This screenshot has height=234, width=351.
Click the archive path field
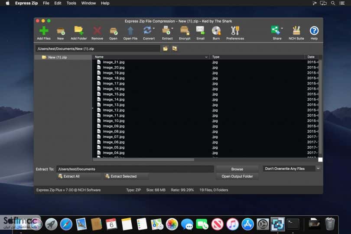pyautogui.click(x=97, y=49)
